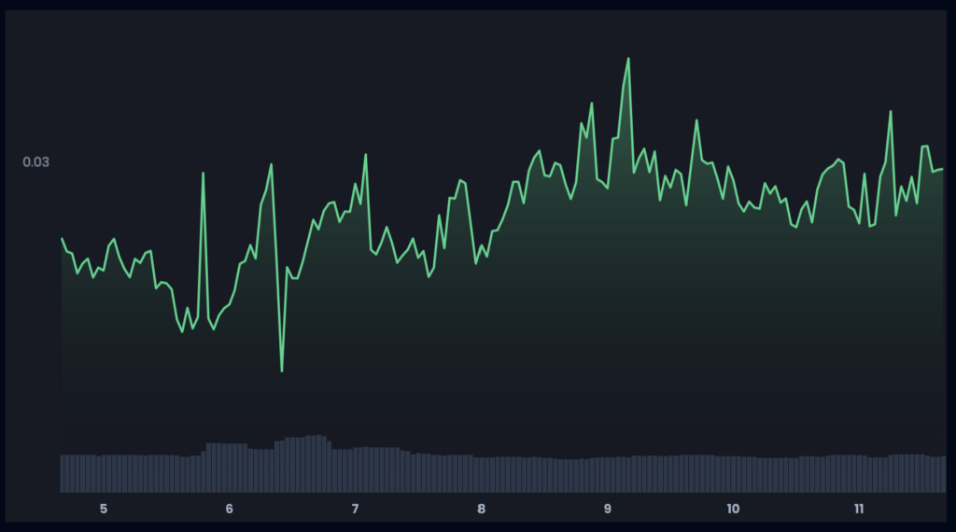Click the first volume bar at the left edge
Viewport: 956px width, 532px height.
point(63,473)
